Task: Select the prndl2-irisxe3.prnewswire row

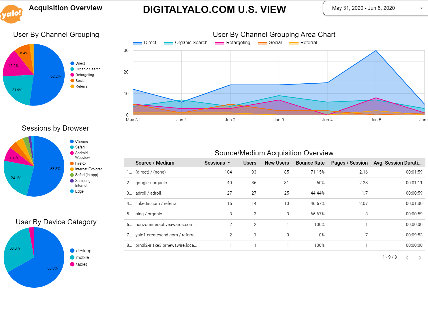Action: point(274,245)
